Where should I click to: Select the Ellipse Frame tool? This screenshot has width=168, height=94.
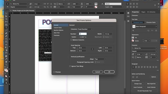[x=6, y=39]
